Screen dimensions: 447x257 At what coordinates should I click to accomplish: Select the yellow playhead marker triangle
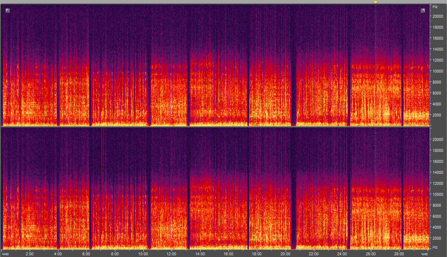pos(376,2)
